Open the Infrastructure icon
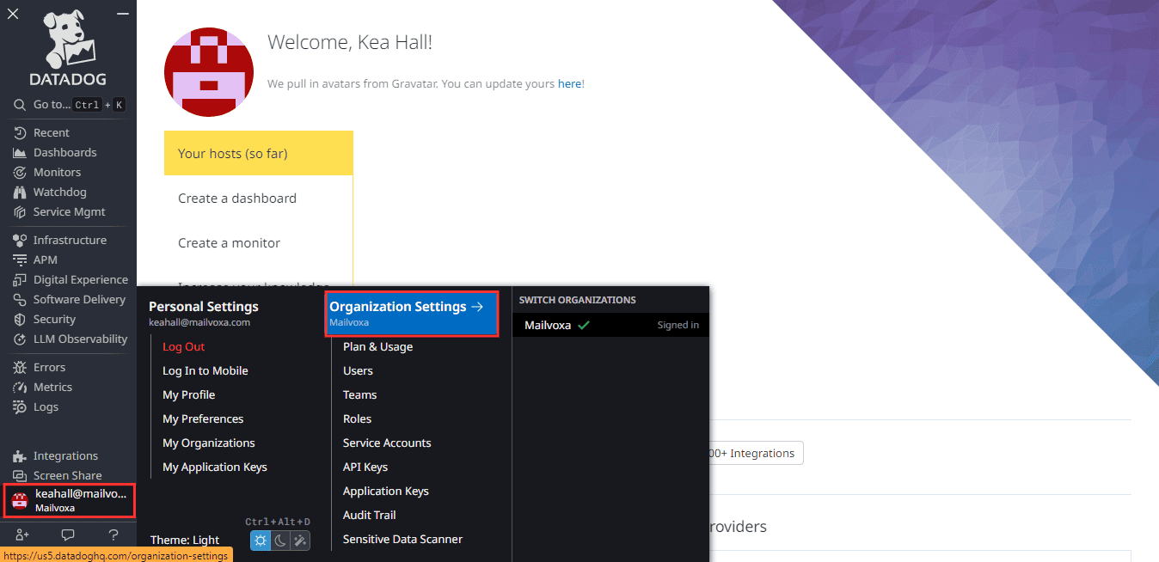Screen dimensions: 1159x562 point(20,241)
